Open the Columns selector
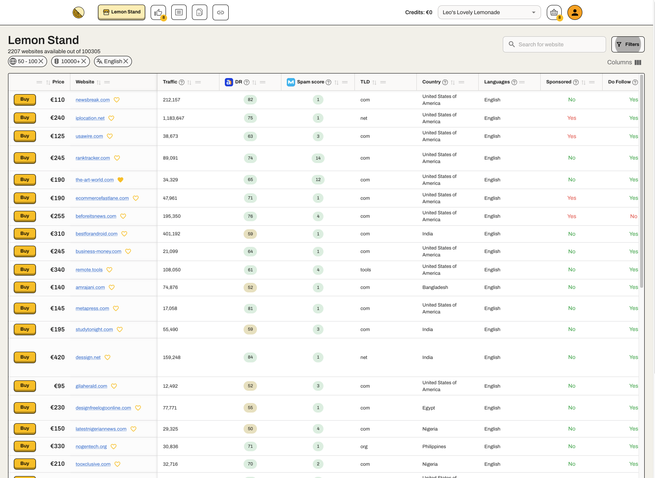 pos(624,62)
